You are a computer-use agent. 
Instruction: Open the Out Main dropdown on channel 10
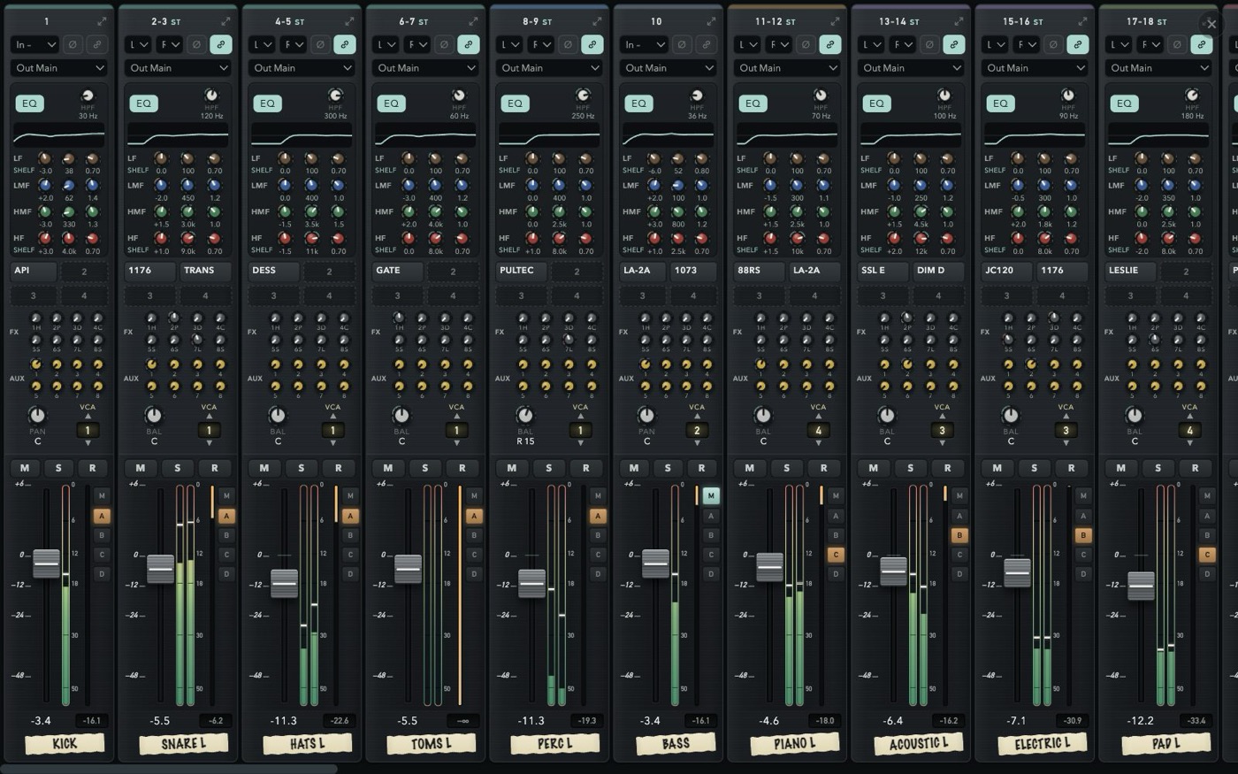(669, 68)
